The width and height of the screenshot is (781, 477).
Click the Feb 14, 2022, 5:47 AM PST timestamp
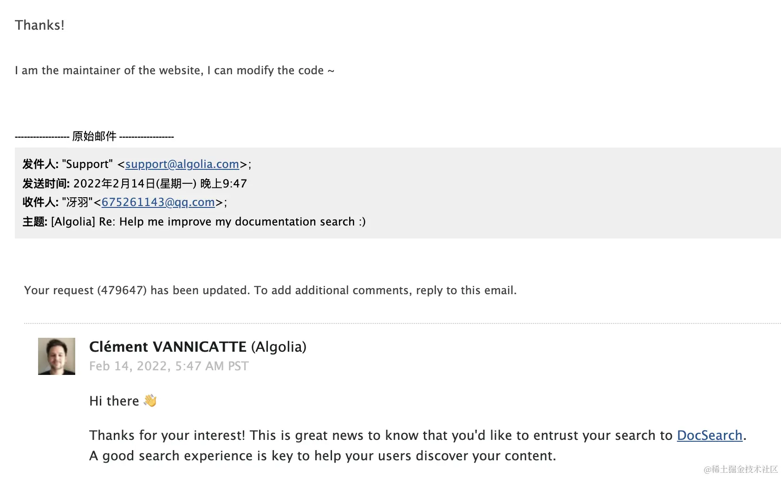169,366
